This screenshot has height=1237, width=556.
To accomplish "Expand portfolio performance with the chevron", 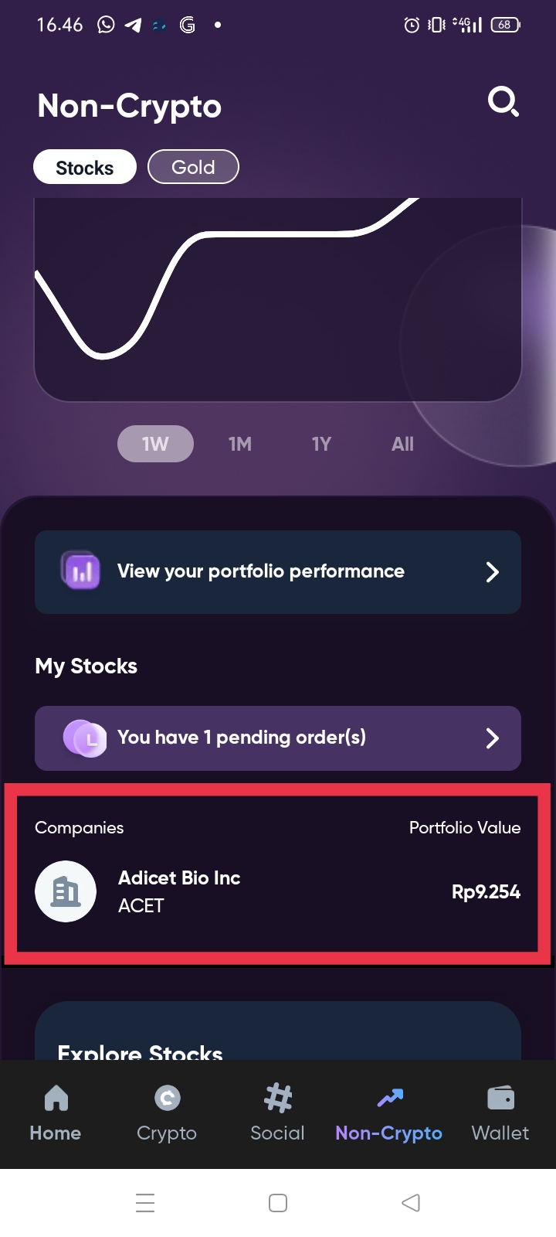I will pyautogui.click(x=492, y=572).
